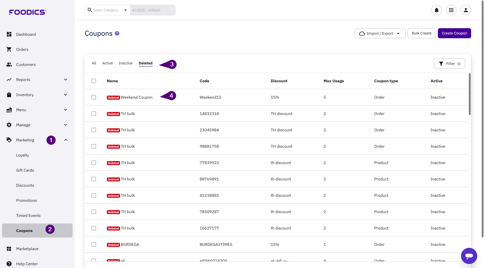This screenshot has width=484, height=268.
Task: Click the Bulk Create button
Action: [x=421, y=33]
